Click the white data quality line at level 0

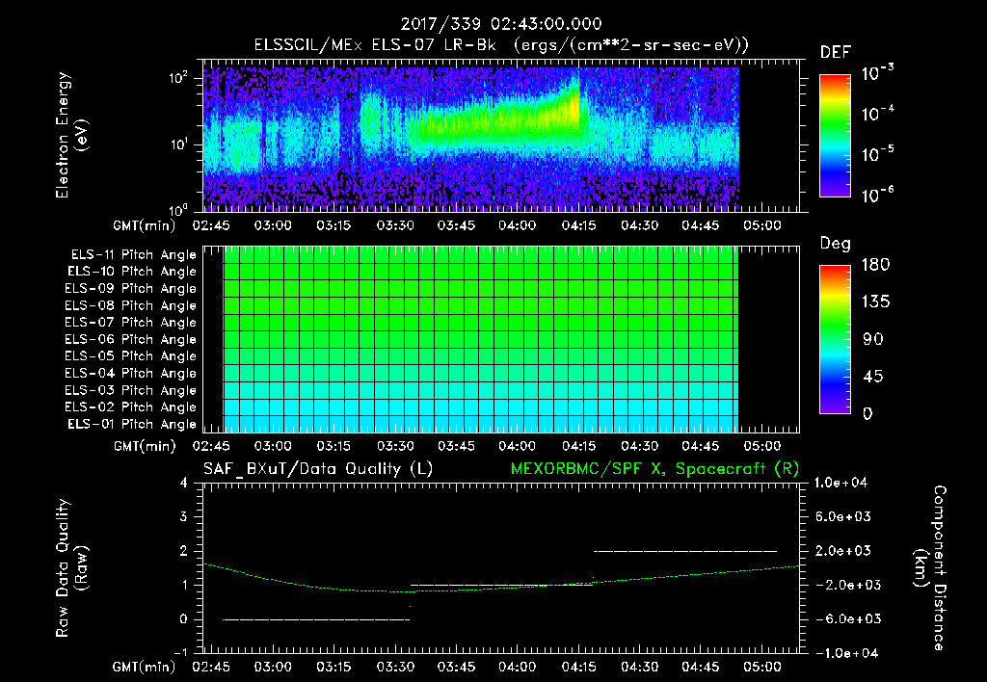(x=316, y=619)
